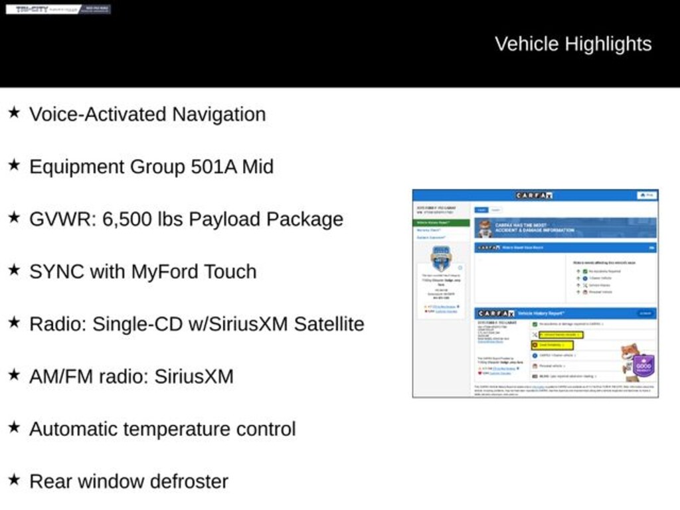This screenshot has width=680, height=510.
Task: Click the CARFAX accident and damage banner
Action: [565, 228]
